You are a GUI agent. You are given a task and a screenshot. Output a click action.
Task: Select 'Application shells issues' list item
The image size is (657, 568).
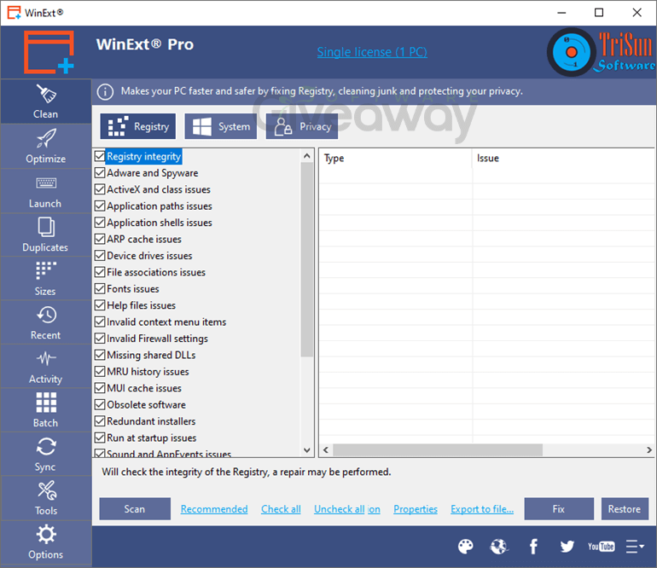click(160, 223)
